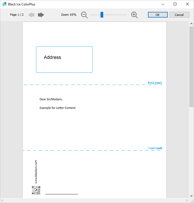
Task: Maximize the Black Ice ColorPlus window
Action: coord(175,4)
